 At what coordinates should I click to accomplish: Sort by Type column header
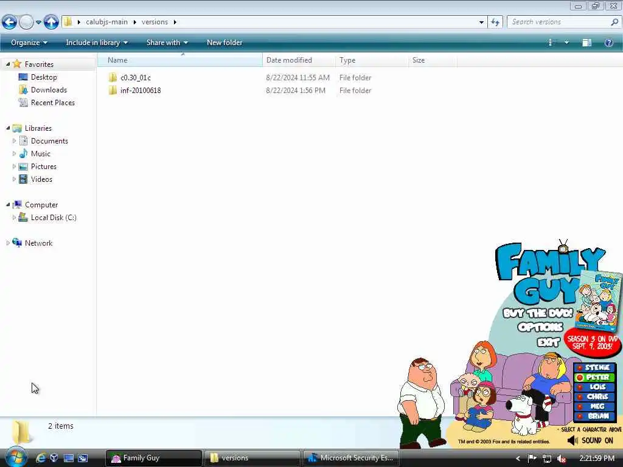[x=372, y=60]
